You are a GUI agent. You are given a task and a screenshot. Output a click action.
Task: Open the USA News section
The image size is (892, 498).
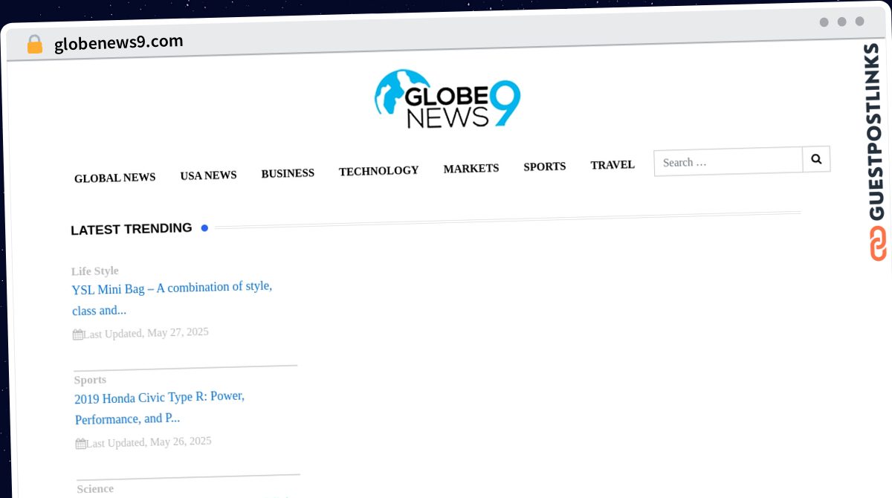[x=208, y=175]
